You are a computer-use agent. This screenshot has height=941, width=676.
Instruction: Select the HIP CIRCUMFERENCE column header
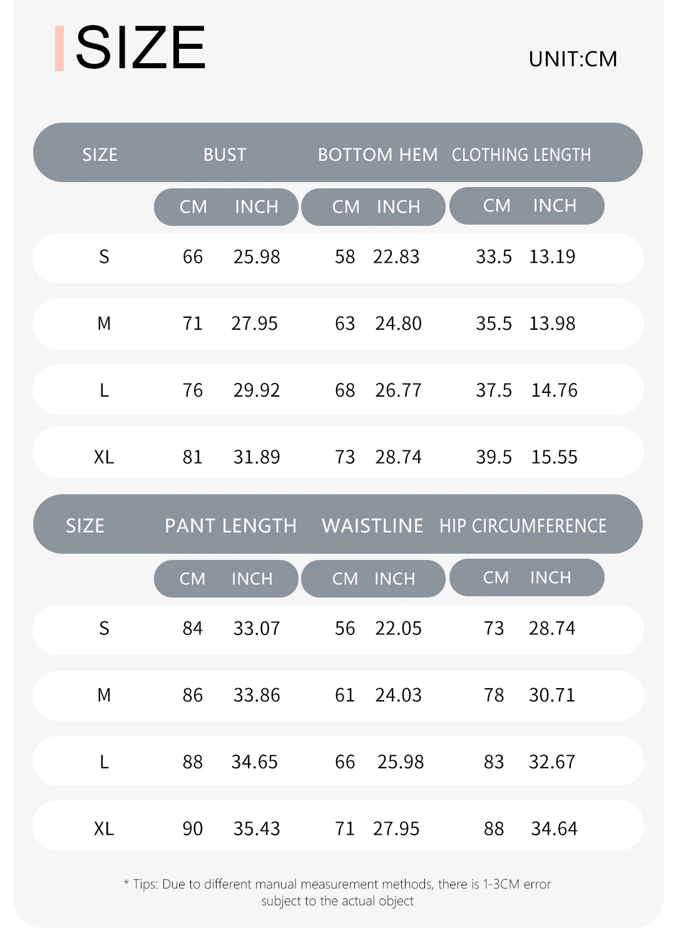[x=523, y=526]
